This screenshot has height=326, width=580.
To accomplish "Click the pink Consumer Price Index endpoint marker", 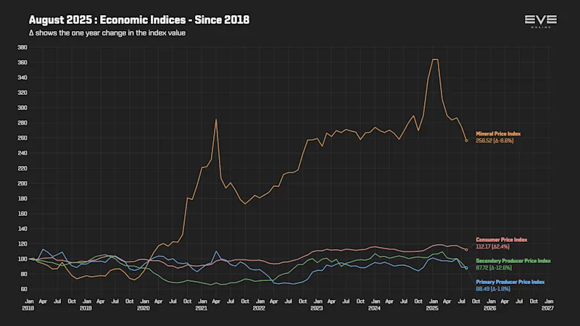I will [x=466, y=250].
